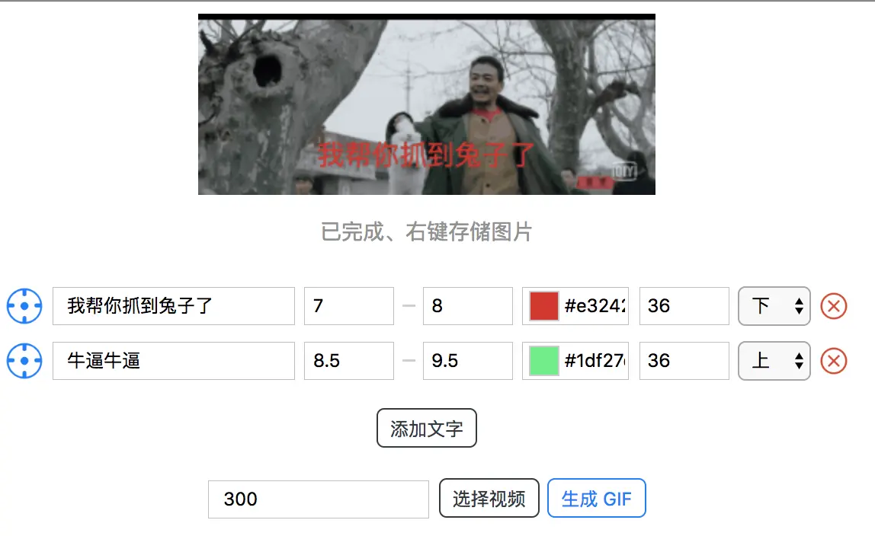Click the green color swatch
Image resolution: width=875 pixels, height=536 pixels.
[x=543, y=360]
